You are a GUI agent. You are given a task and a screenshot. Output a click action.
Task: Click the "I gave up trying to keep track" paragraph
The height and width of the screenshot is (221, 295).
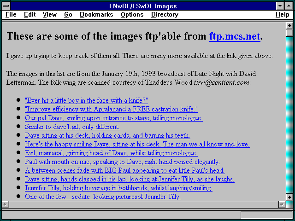click(139, 56)
